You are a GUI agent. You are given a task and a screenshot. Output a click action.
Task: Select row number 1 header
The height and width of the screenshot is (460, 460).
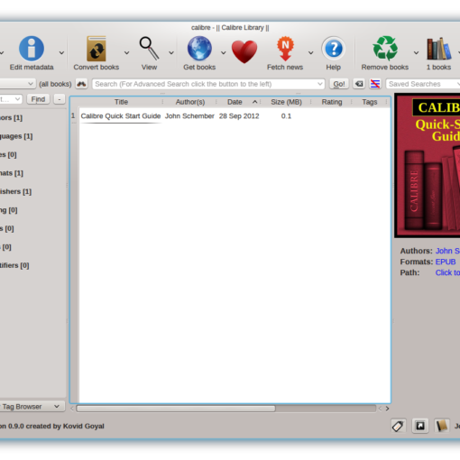pyautogui.click(x=73, y=115)
